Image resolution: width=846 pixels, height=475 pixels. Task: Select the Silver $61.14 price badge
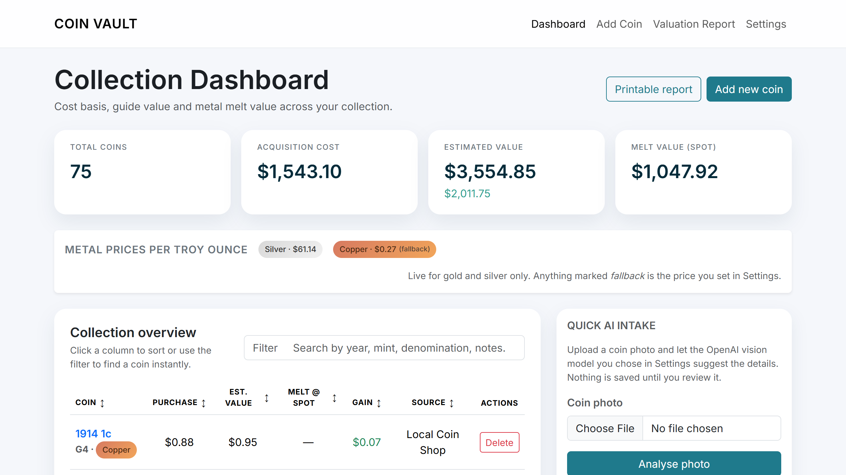tap(290, 249)
